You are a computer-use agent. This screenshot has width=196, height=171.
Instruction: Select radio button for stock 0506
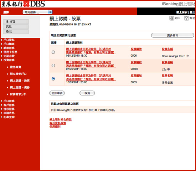tap(53, 52)
